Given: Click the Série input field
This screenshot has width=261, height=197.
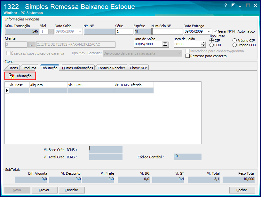Looking at the screenshot, I should pyautogui.click(x=124, y=31).
